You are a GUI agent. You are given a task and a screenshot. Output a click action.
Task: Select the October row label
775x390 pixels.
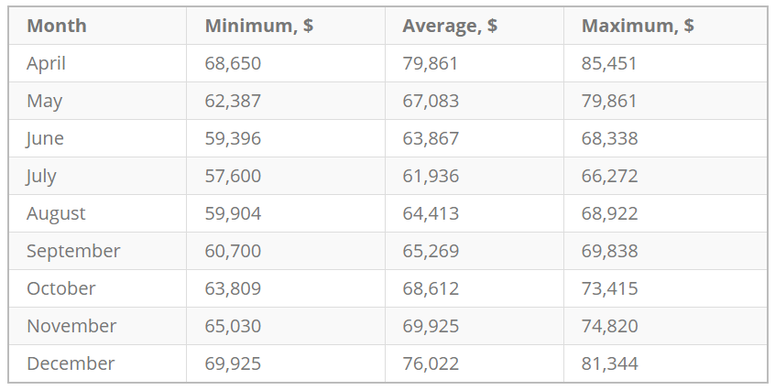tap(61, 288)
